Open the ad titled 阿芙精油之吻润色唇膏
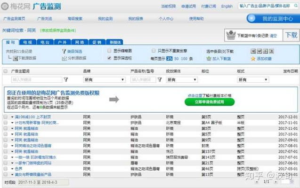300x188 pixels. pos(33,146)
